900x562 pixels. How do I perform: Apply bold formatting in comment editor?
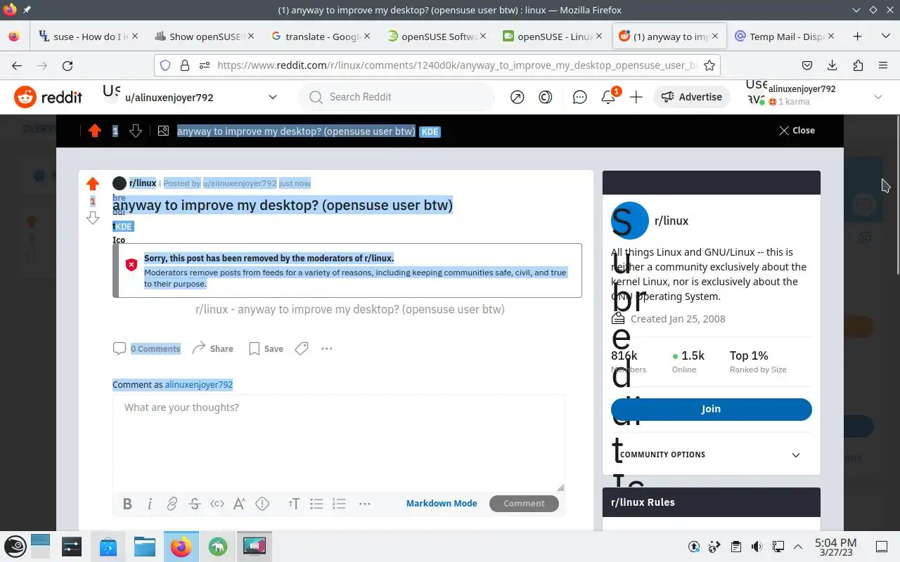pyautogui.click(x=127, y=504)
